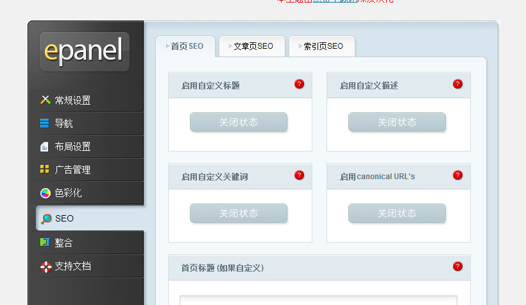Switch to the 文章页SEO tab
The width and height of the screenshot is (526, 305).
coord(252,46)
